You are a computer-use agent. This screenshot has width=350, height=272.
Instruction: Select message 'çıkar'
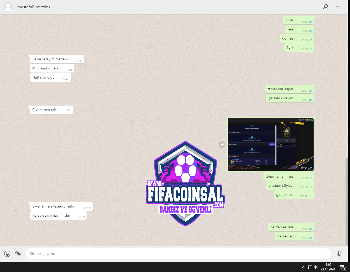pos(299,20)
